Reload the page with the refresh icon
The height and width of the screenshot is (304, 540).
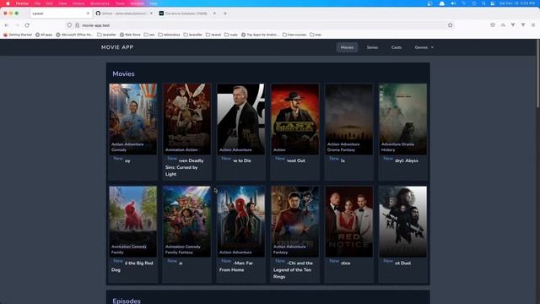click(x=27, y=25)
